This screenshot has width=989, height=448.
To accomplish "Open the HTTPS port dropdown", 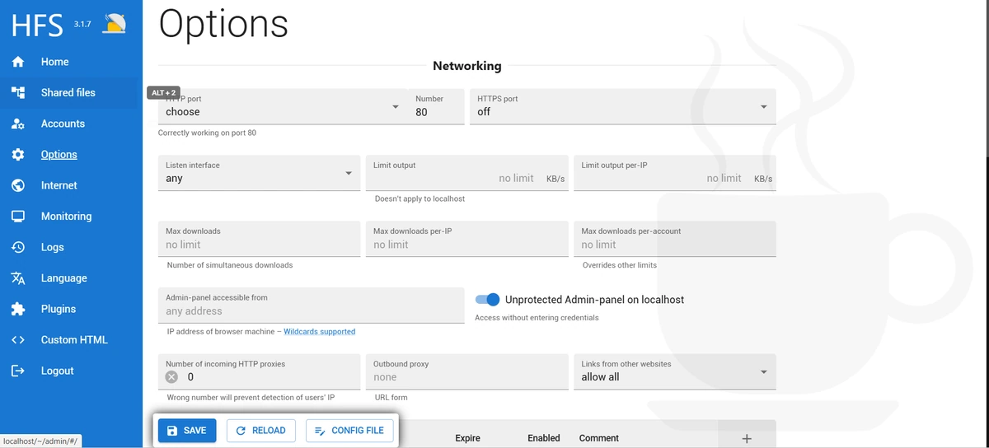I will click(623, 106).
